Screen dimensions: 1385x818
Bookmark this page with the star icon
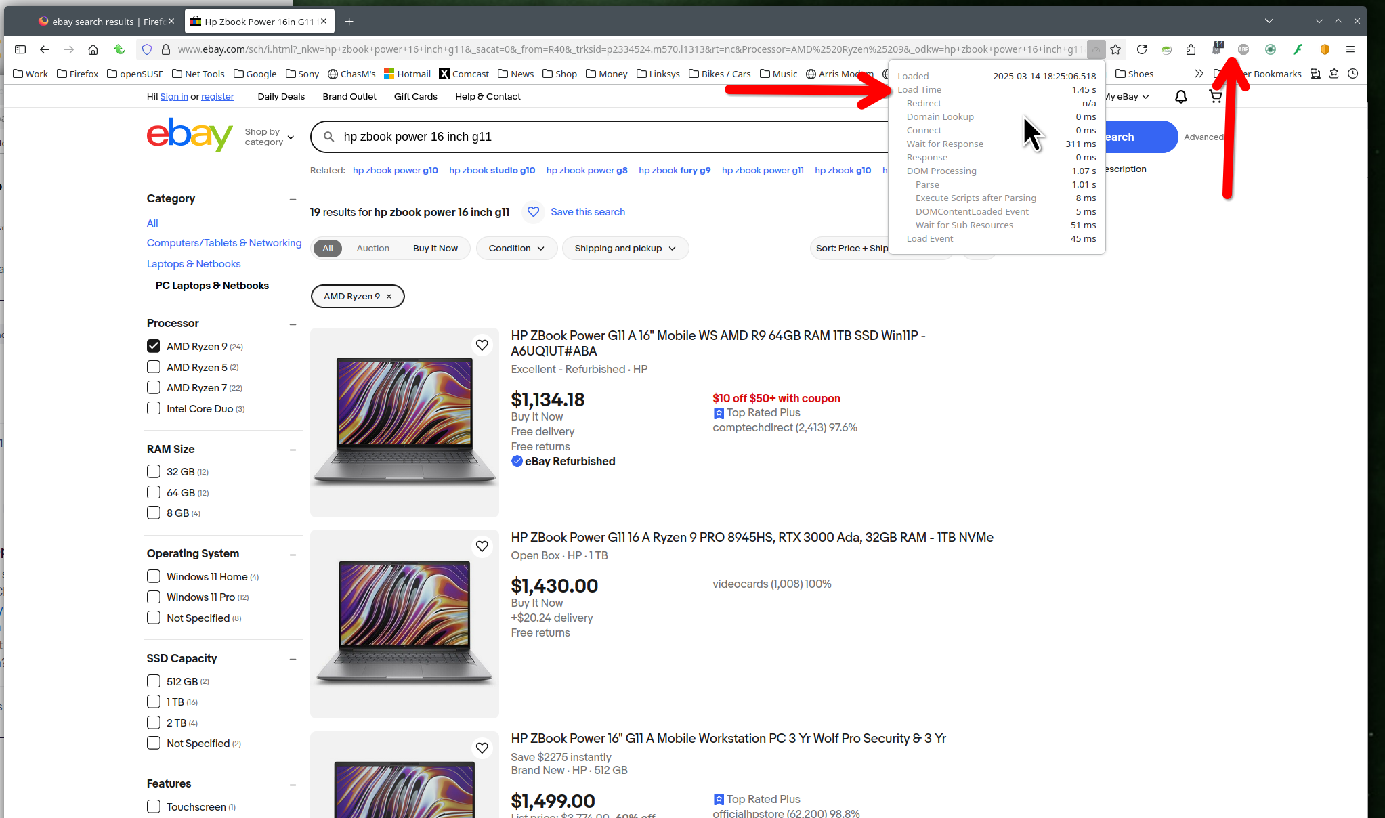[x=1115, y=49]
